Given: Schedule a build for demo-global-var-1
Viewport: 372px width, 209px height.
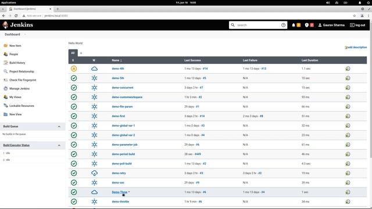Looking at the screenshot, I should (x=348, y=125).
